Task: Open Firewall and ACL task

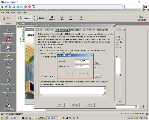Action: tap(8, 40)
